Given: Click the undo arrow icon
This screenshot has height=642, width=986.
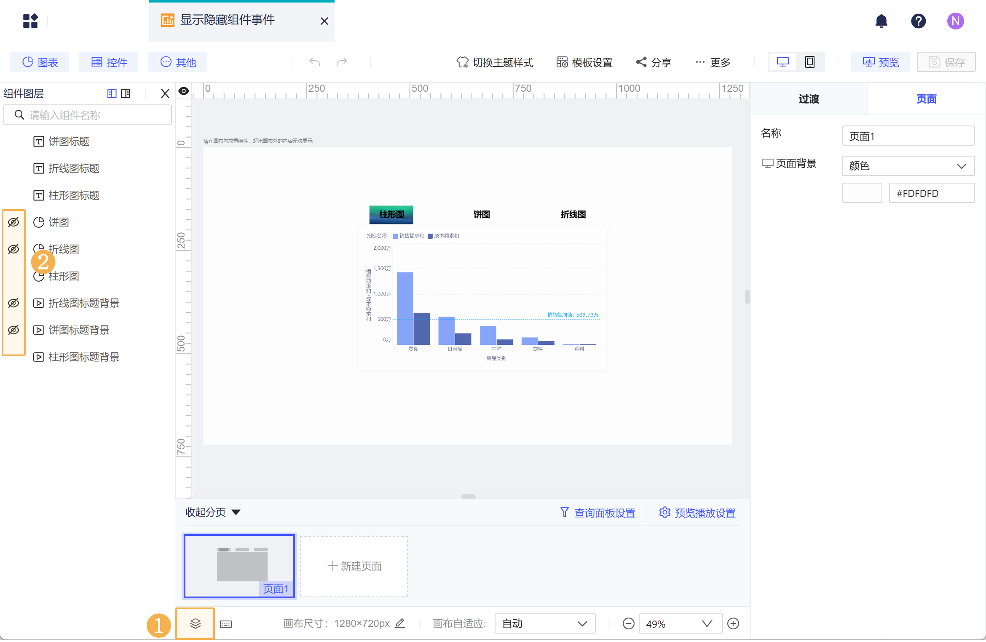Looking at the screenshot, I should (314, 62).
